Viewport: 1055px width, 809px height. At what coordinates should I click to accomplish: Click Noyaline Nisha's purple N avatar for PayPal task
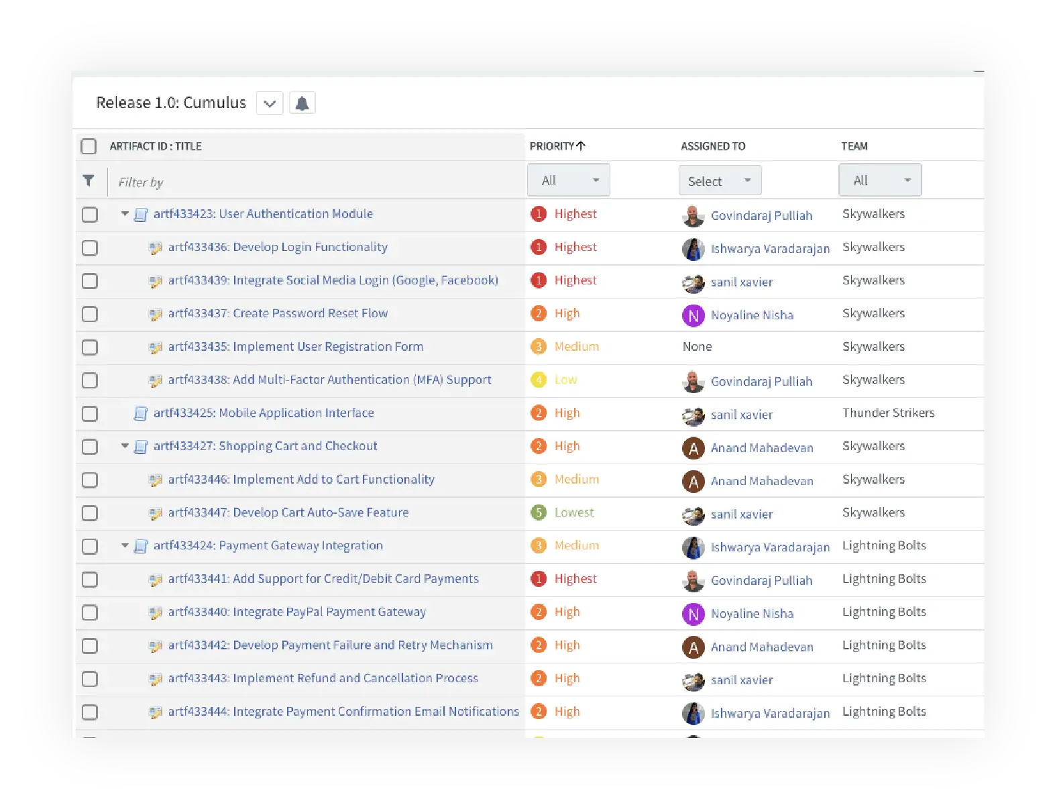tap(693, 614)
